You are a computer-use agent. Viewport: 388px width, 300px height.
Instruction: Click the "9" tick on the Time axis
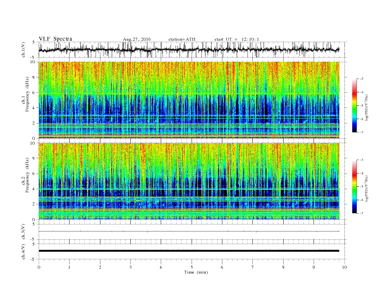tap(314, 267)
